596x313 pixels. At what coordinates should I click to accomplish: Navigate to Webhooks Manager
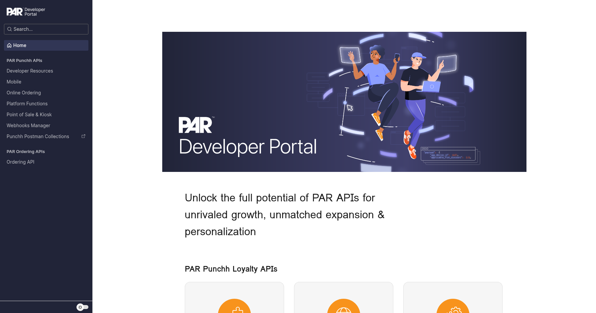click(28, 126)
